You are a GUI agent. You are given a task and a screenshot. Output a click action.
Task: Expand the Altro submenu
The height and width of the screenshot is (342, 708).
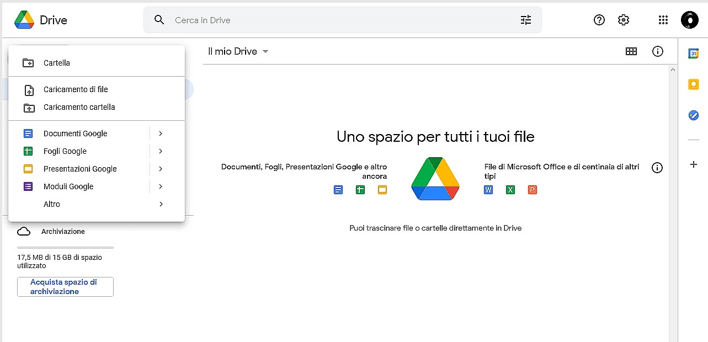[x=97, y=204]
